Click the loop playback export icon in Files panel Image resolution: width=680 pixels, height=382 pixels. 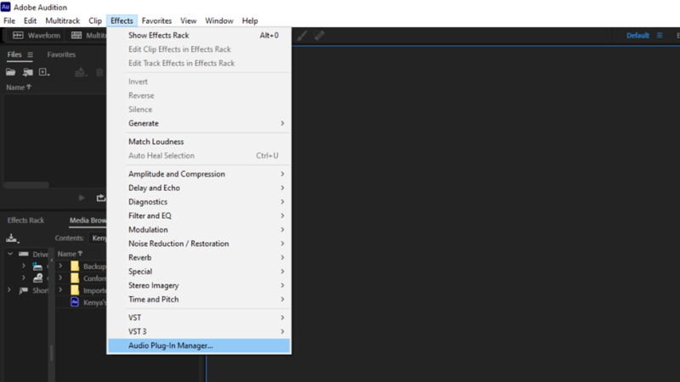point(100,198)
